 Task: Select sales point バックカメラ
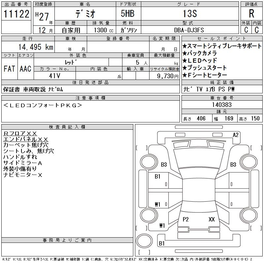click(x=200, y=53)
